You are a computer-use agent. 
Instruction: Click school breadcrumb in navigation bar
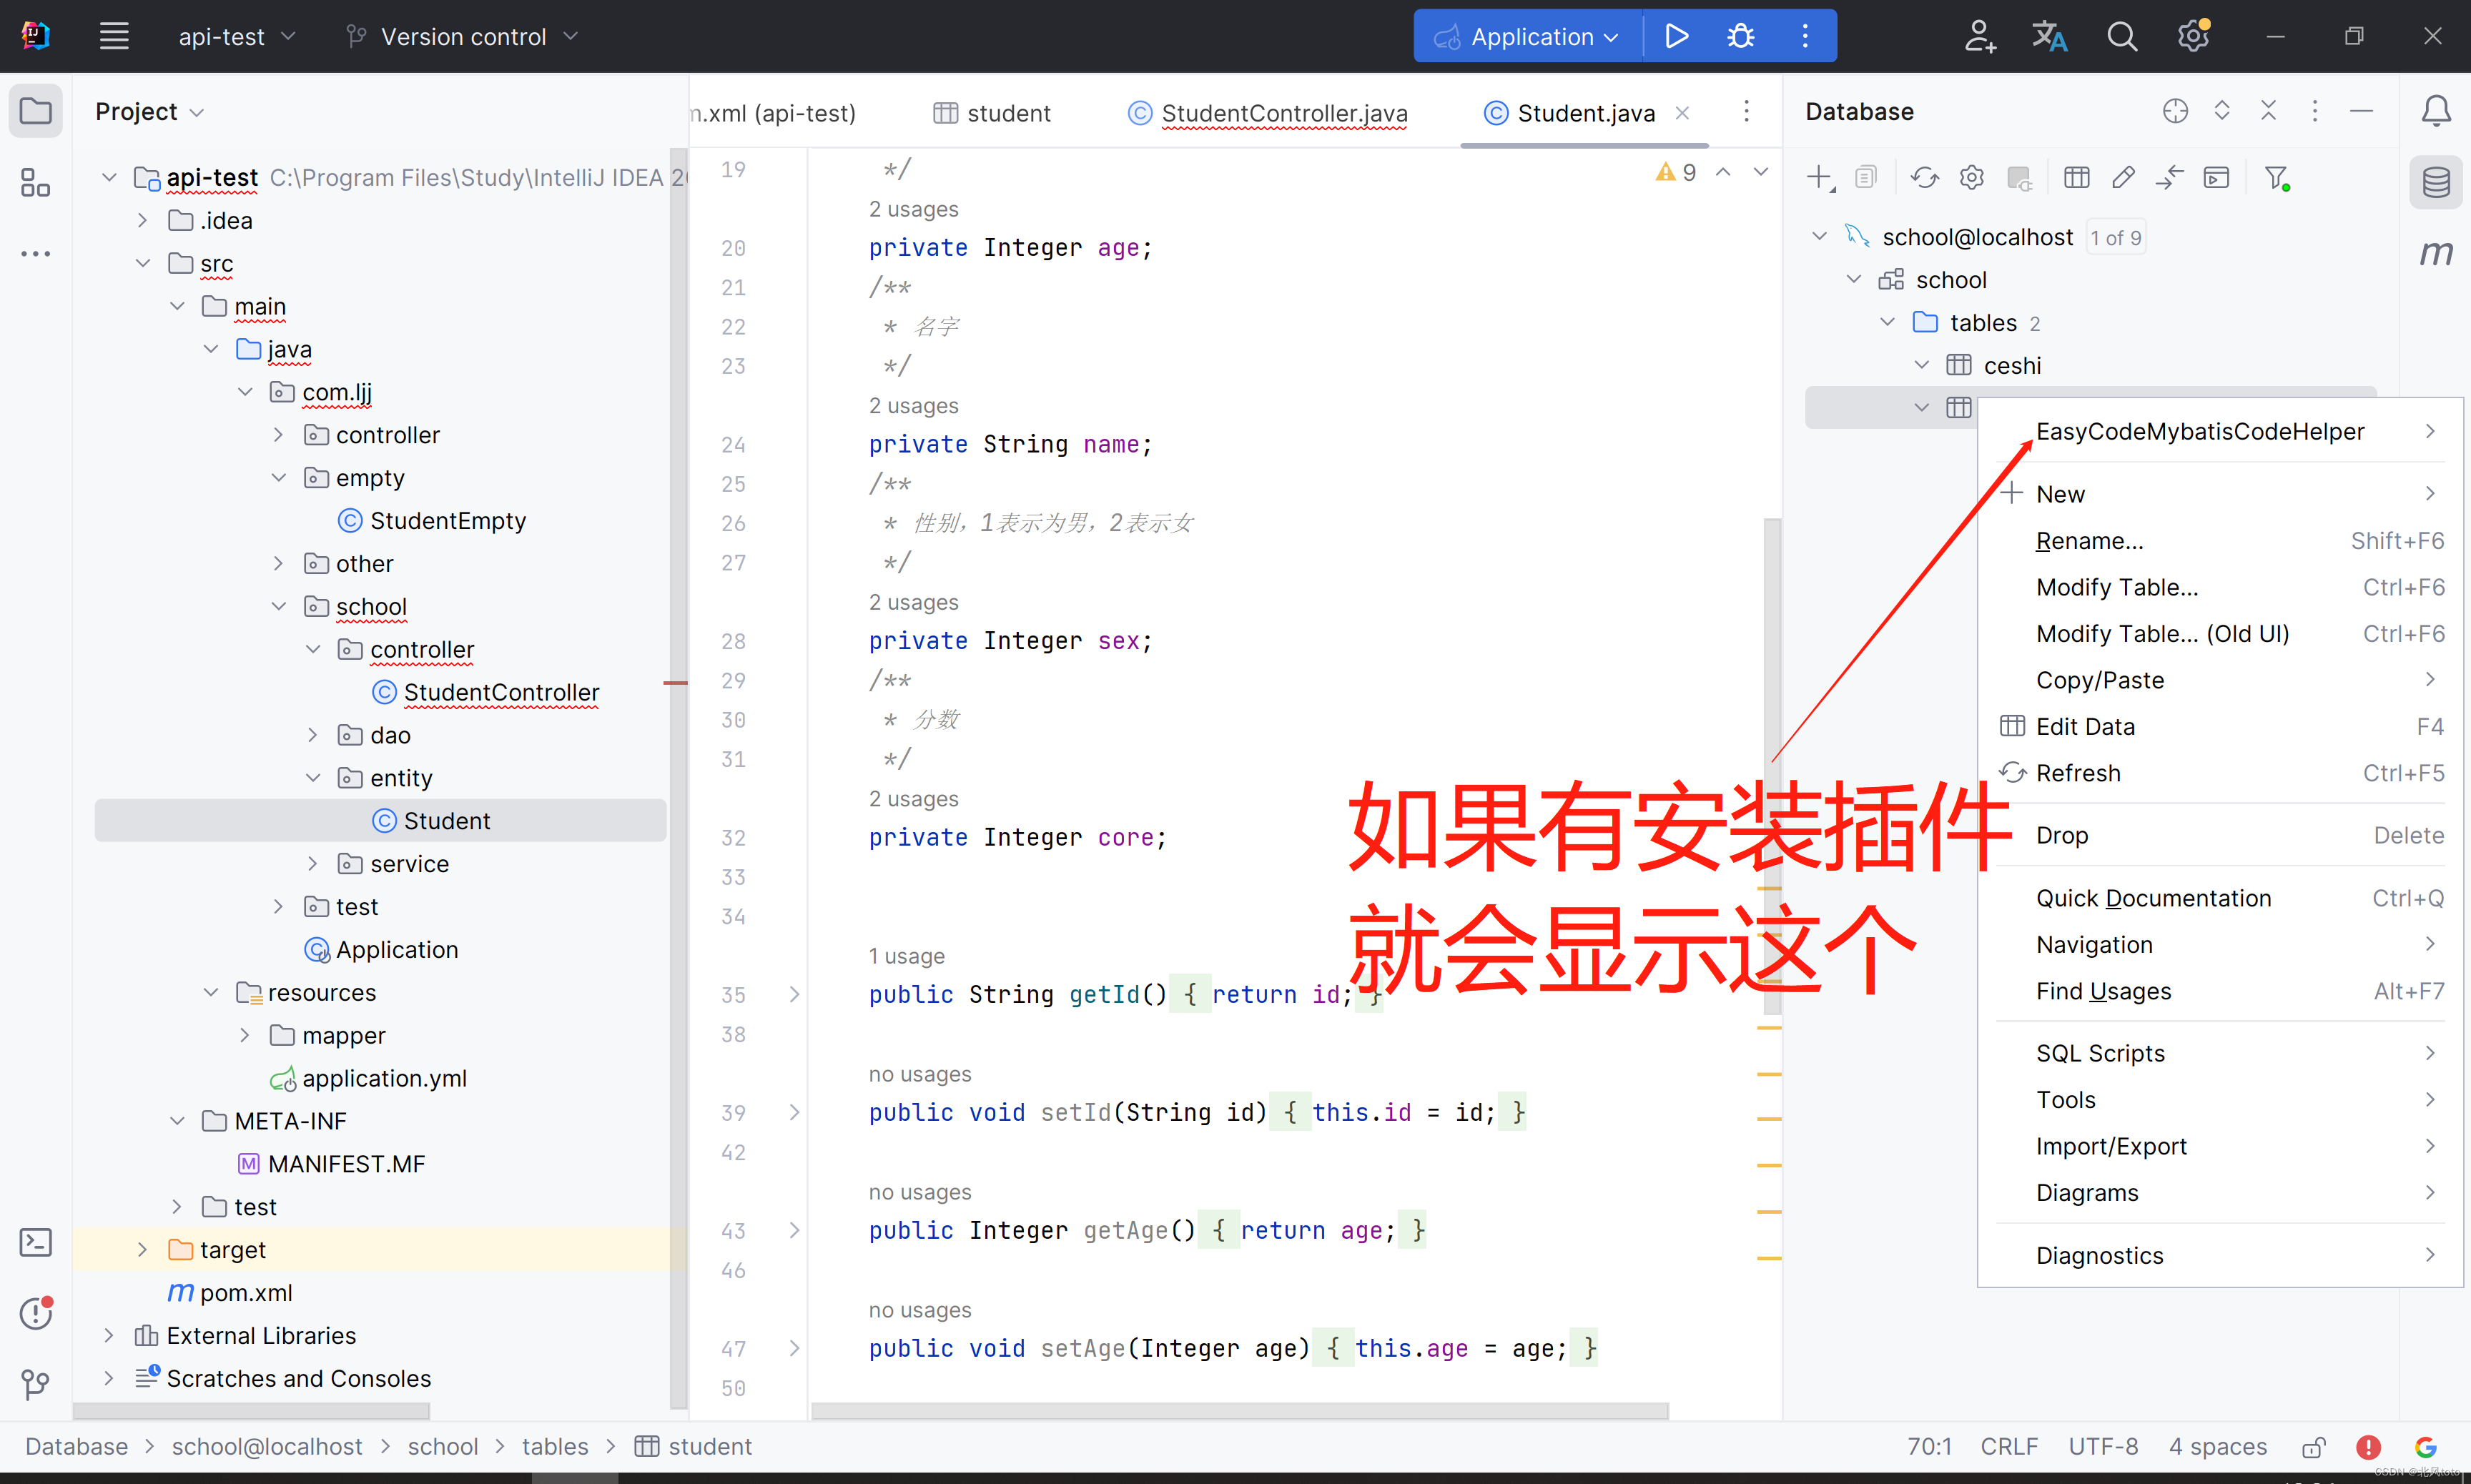[x=442, y=1447]
